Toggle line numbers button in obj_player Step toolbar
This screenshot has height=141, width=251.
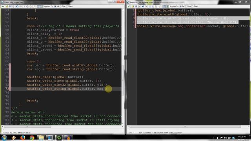[38, 6]
